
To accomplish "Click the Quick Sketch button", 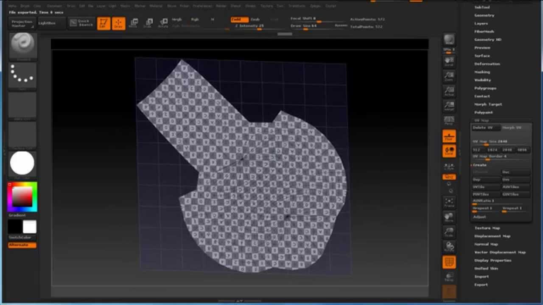I will [x=82, y=24].
